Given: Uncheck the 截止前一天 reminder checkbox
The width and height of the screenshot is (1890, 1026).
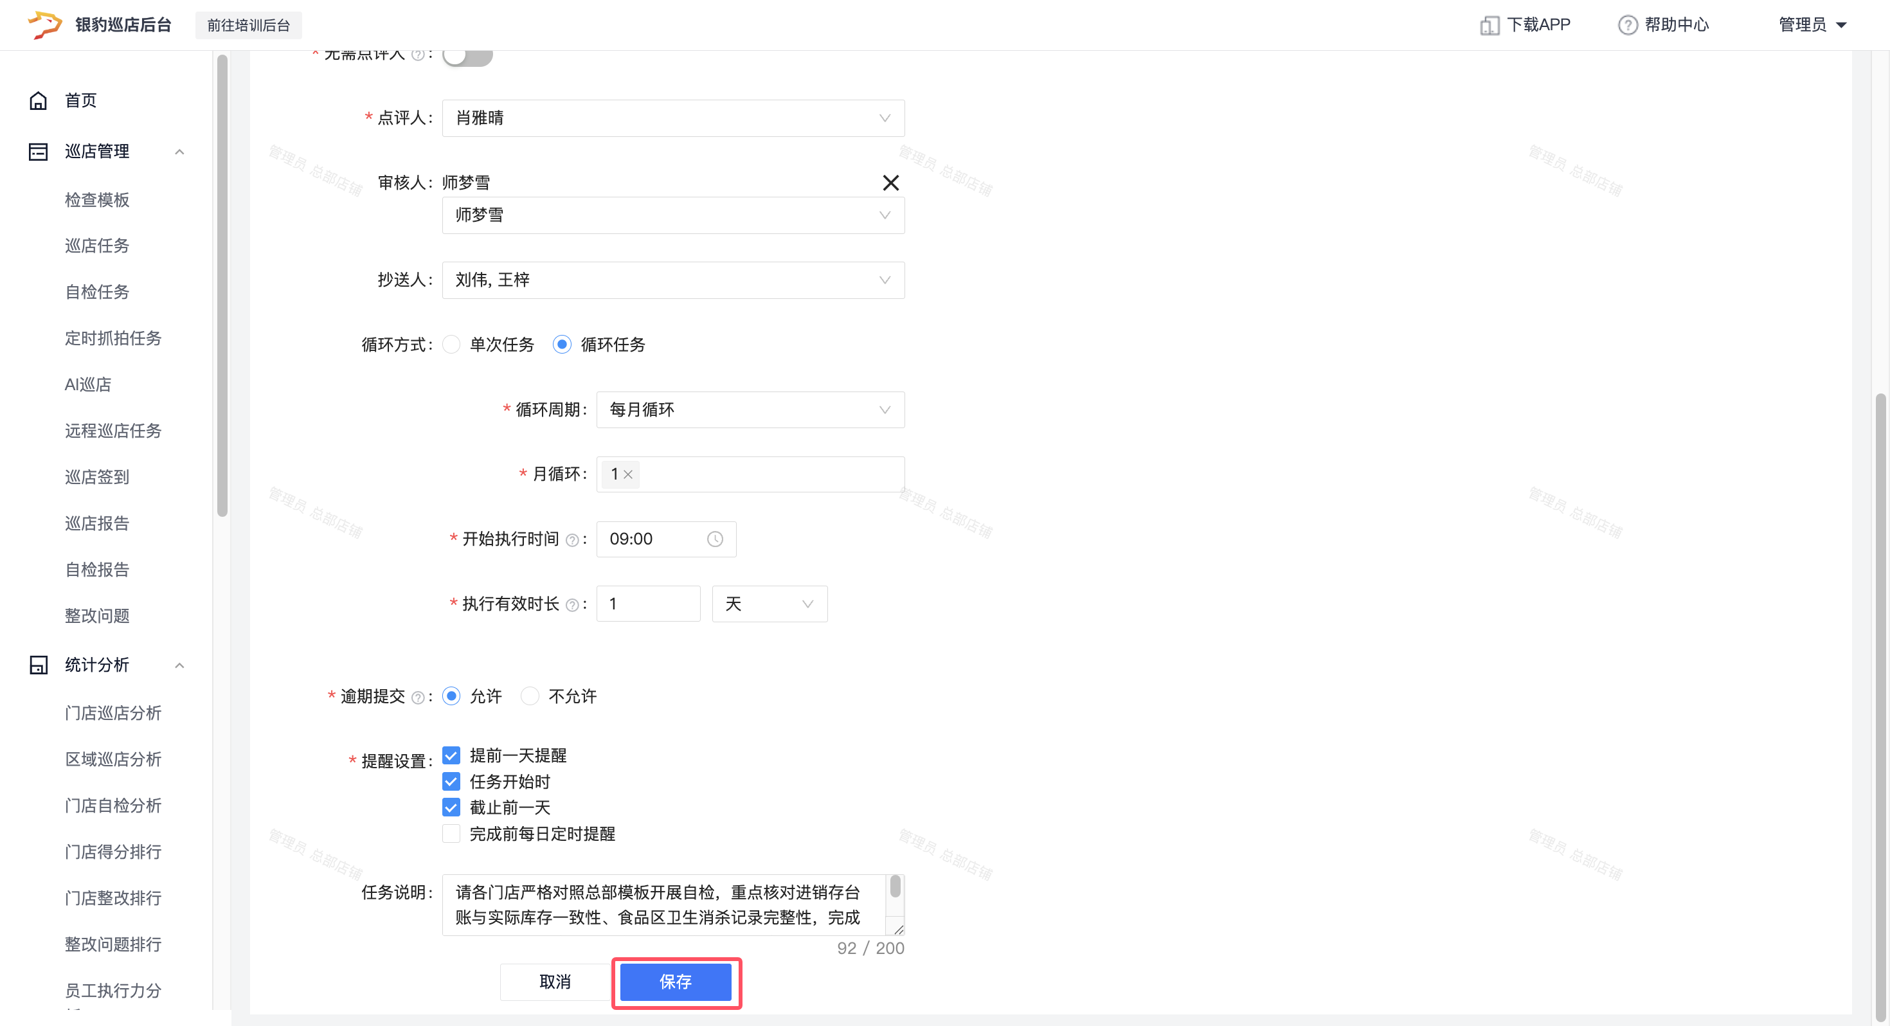Looking at the screenshot, I should (452, 807).
